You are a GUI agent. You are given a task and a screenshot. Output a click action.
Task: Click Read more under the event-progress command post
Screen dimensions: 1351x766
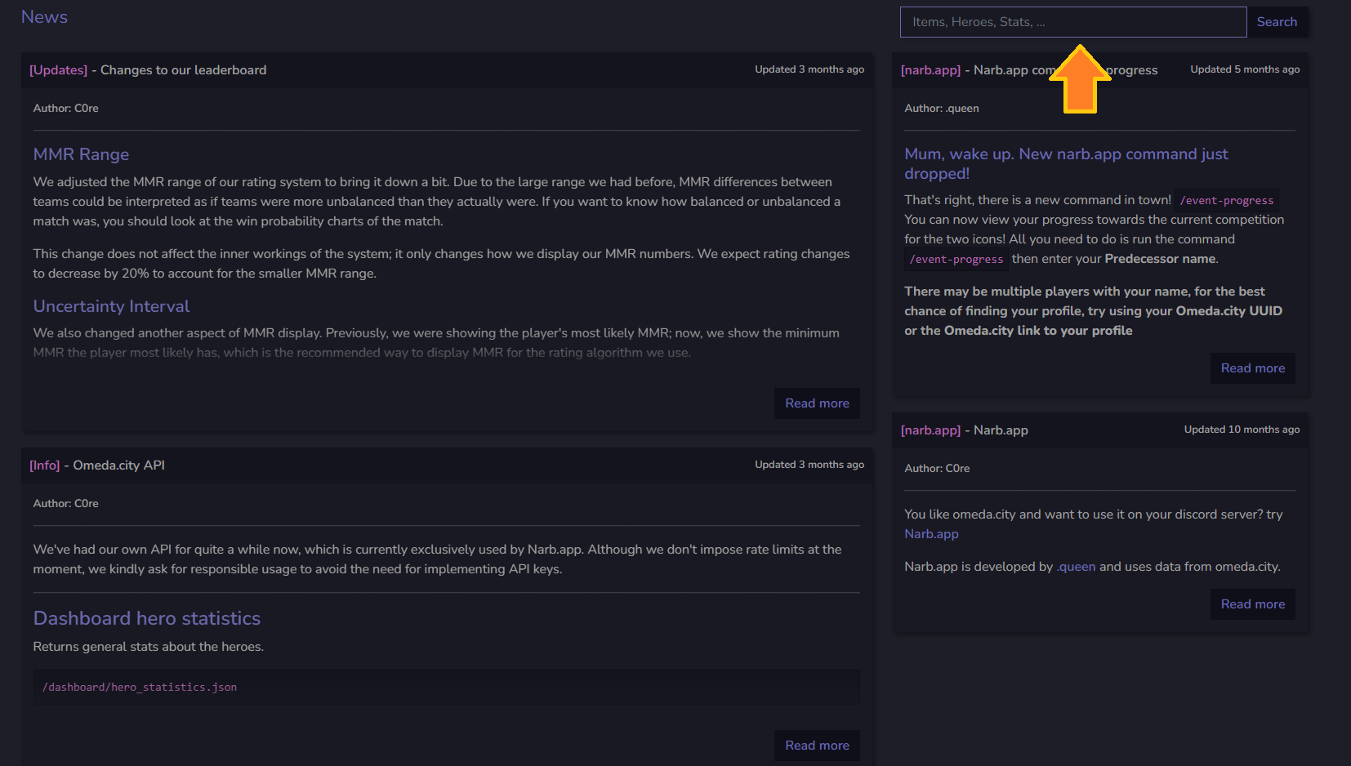[1252, 368]
